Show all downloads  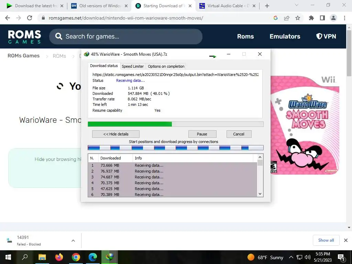tap(326, 240)
